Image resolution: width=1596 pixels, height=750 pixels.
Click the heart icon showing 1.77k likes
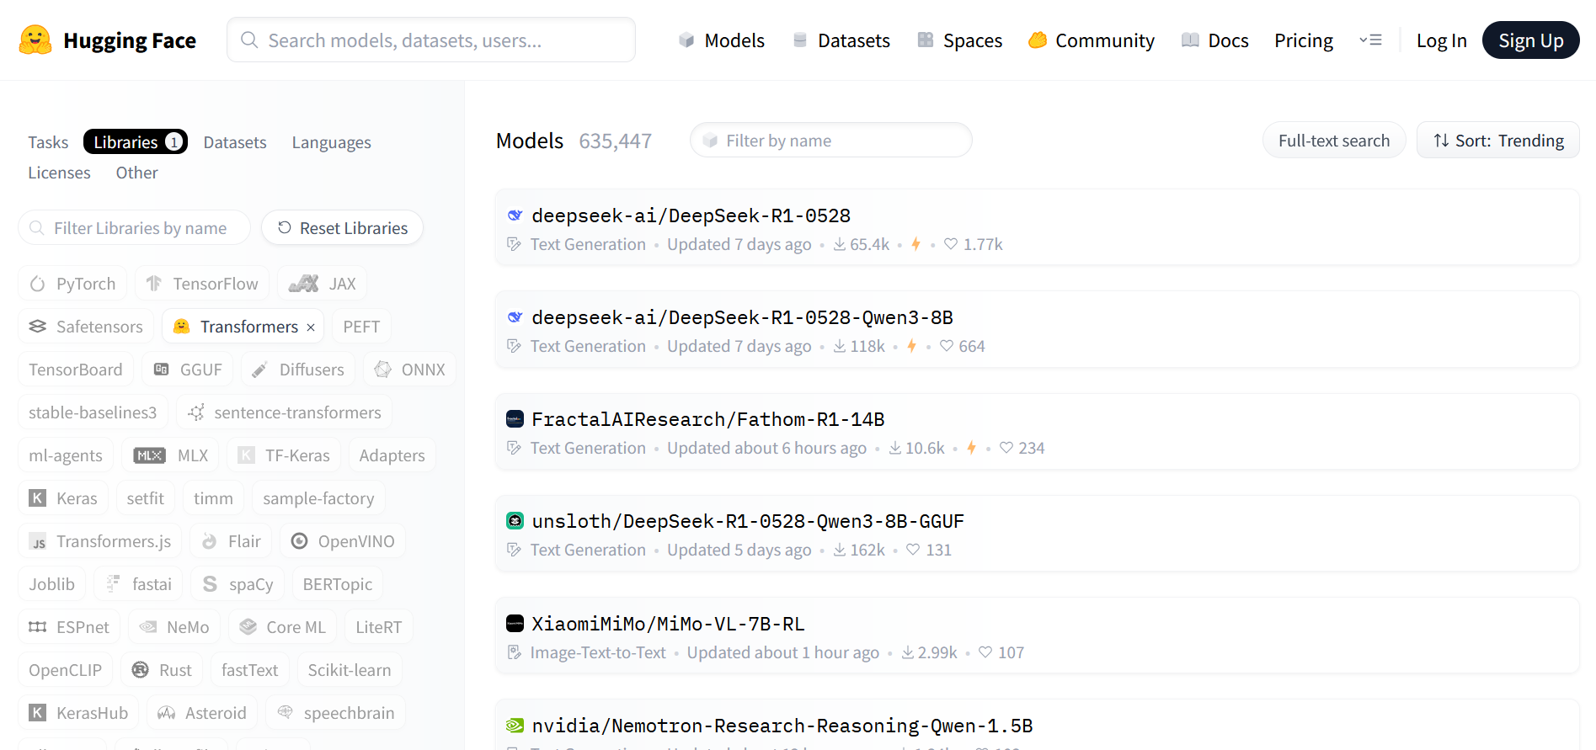coord(951,244)
